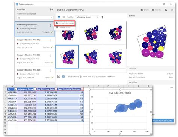
Task: Choose Export Outcomes from the context menu
Action: (65, 23)
